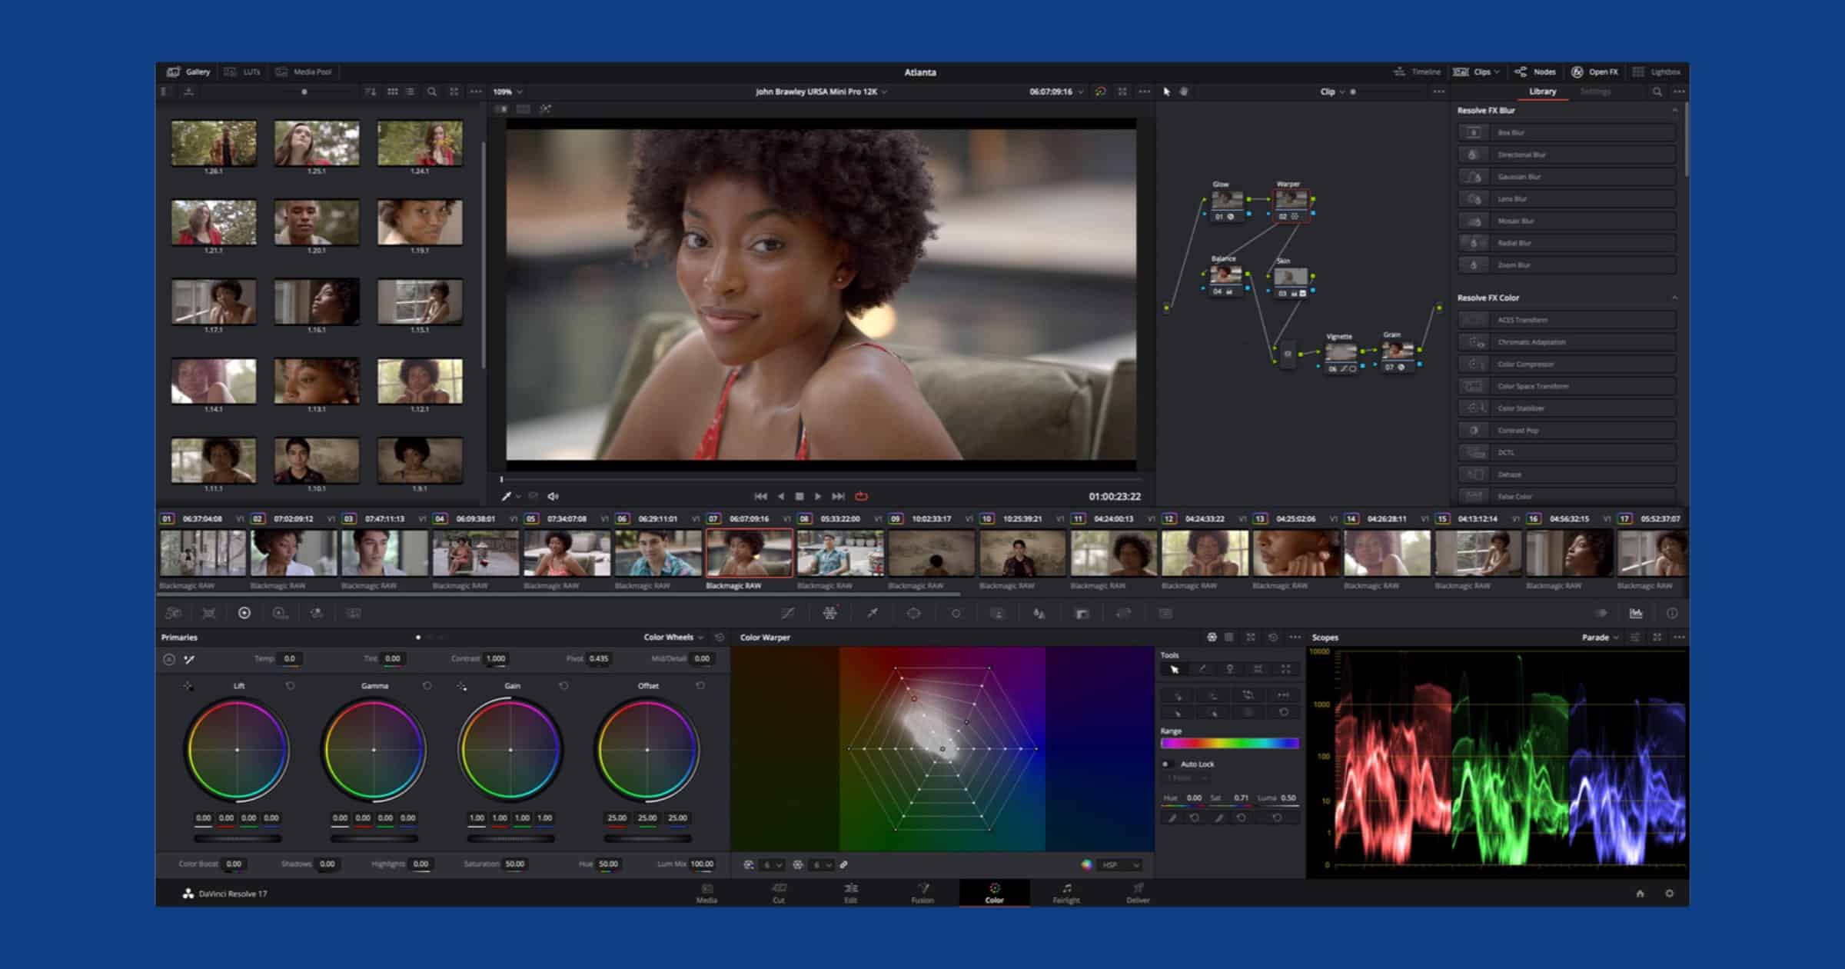
Task: Click the Range hue color bar
Action: coord(1229,744)
